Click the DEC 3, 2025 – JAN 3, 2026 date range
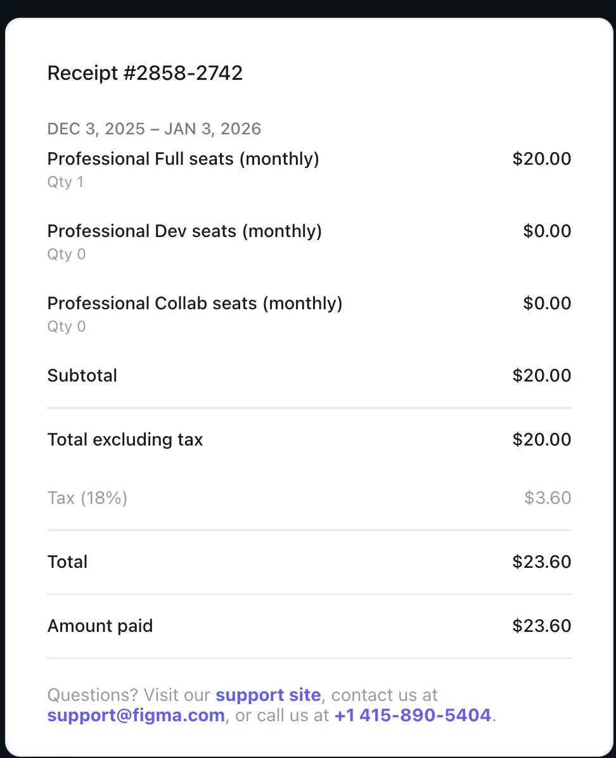The width and height of the screenshot is (616, 758). (x=154, y=129)
